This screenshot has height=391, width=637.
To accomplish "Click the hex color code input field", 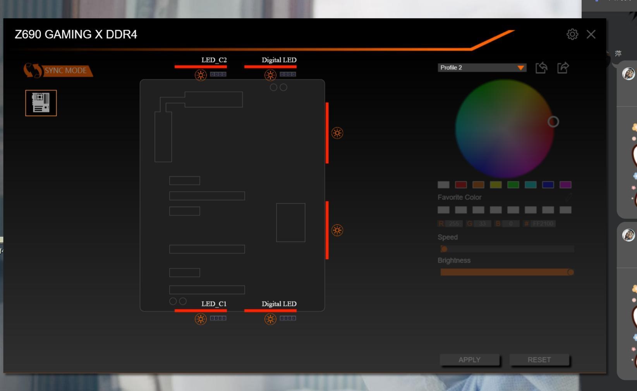I will [x=543, y=224].
